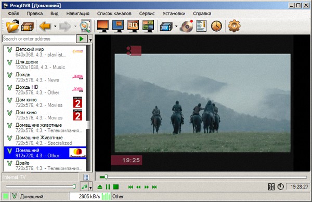The height and width of the screenshot is (202, 312).
Task: Open settings with the gear icon
Action: click(x=234, y=26)
